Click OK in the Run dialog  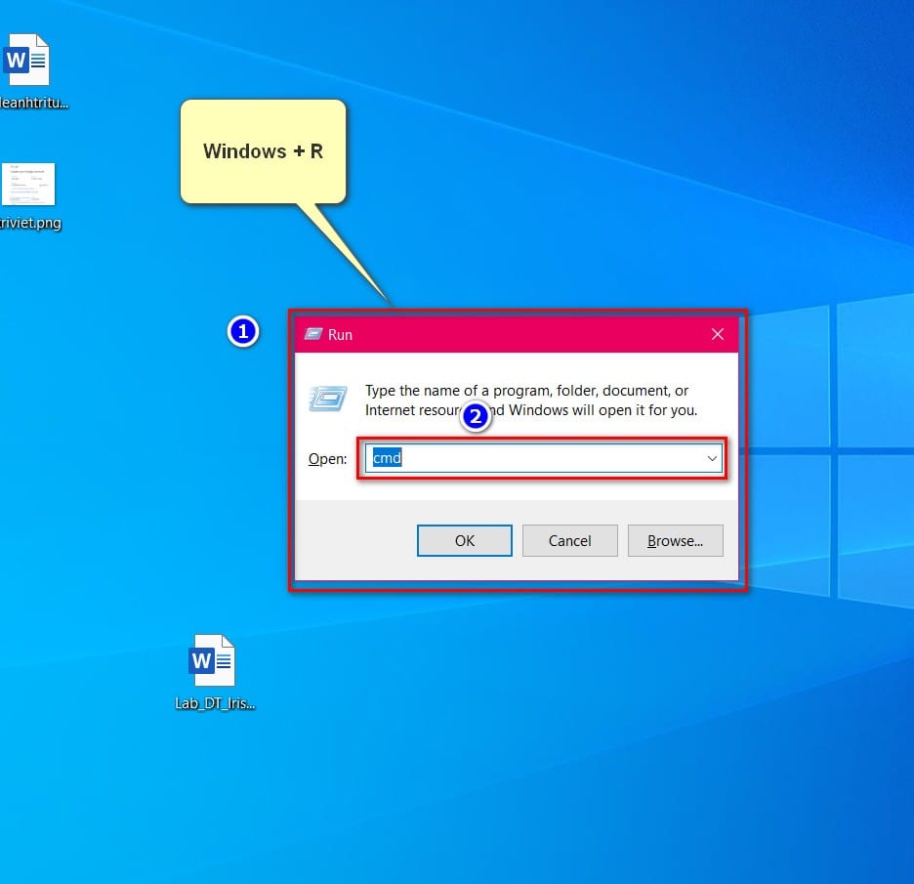pyautogui.click(x=465, y=540)
